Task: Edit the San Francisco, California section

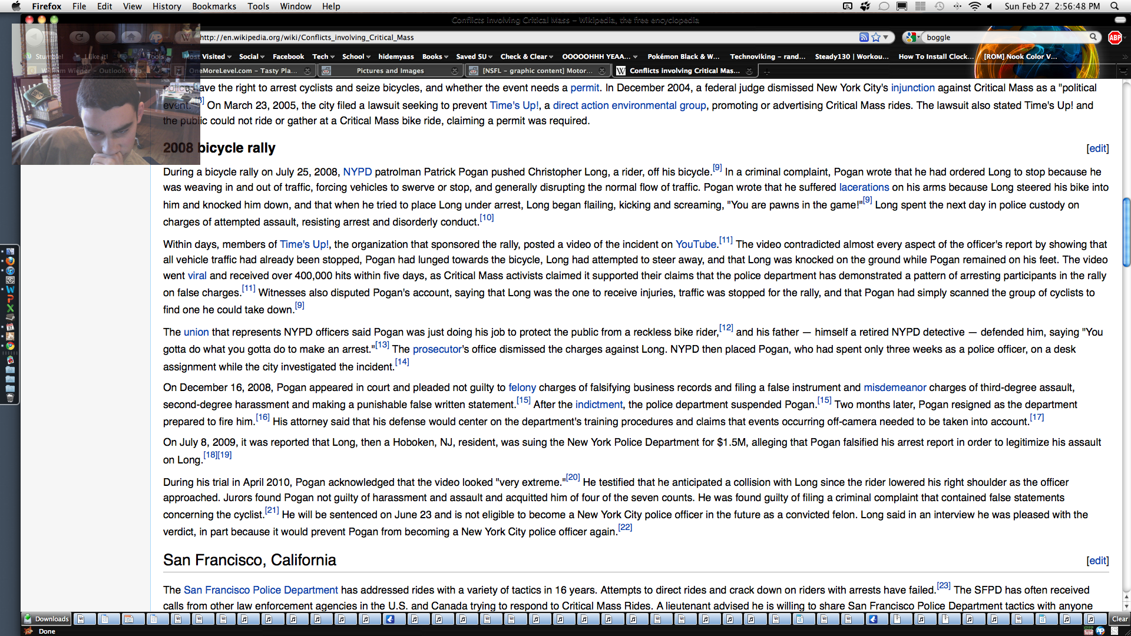Action: [x=1097, y=561]
